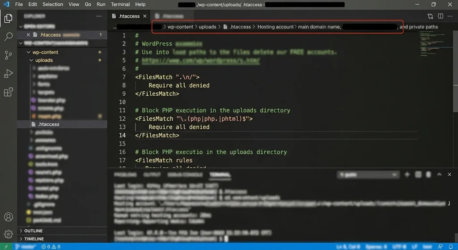Viewport: 458px width, 250px height.
Task: Click '# Block PHP execution' comment on line 11
Action: click(x=212, y=110)
